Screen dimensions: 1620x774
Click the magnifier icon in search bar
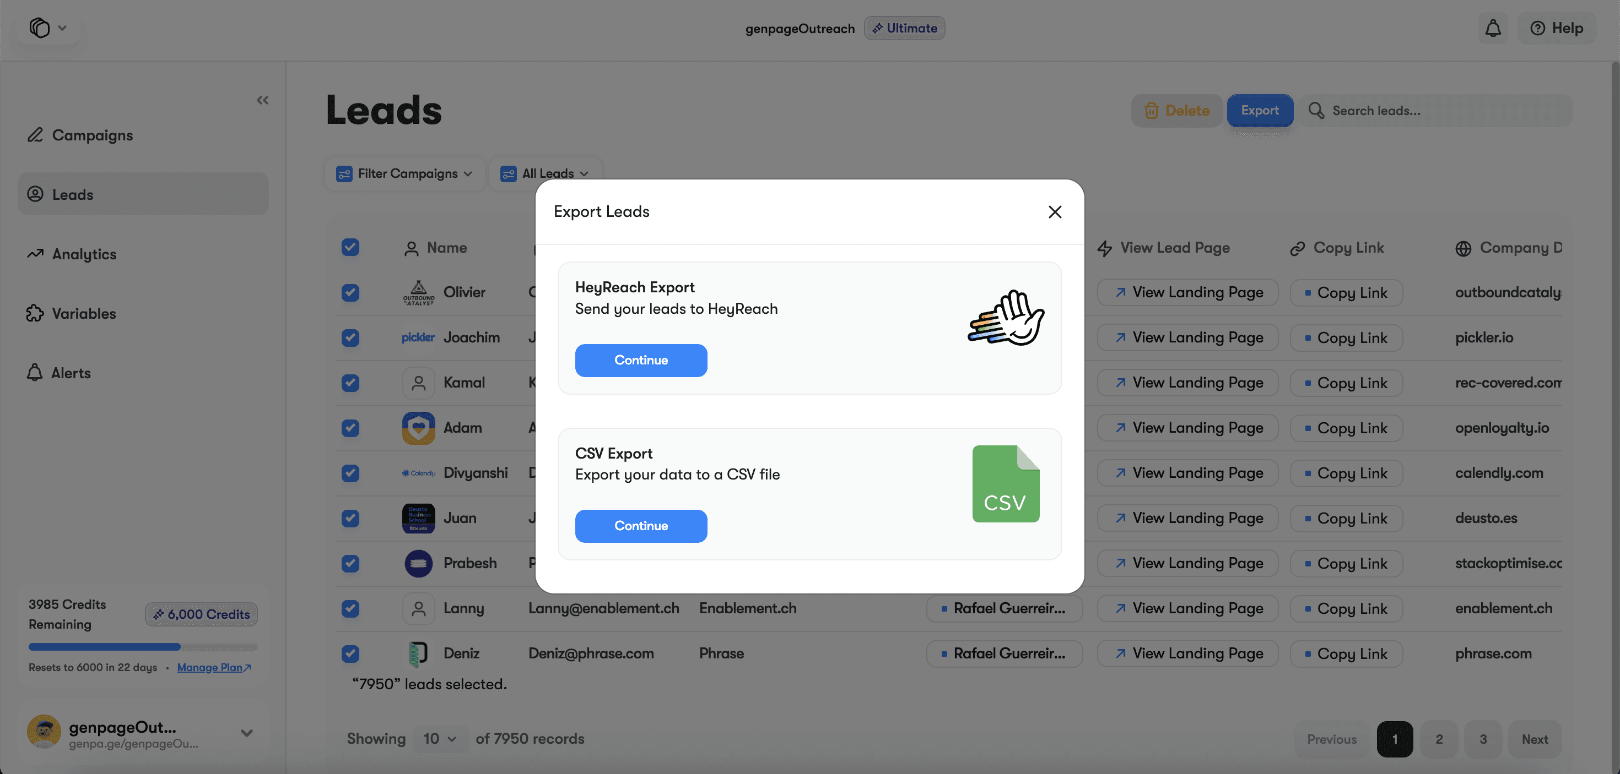coord(1316,111)
